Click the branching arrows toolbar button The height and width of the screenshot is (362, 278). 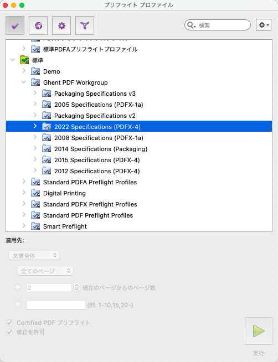pos(85,25)
